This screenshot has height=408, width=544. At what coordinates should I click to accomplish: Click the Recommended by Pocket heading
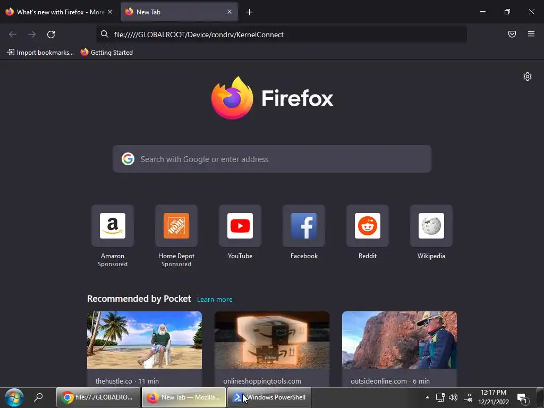tap(139, 299)
